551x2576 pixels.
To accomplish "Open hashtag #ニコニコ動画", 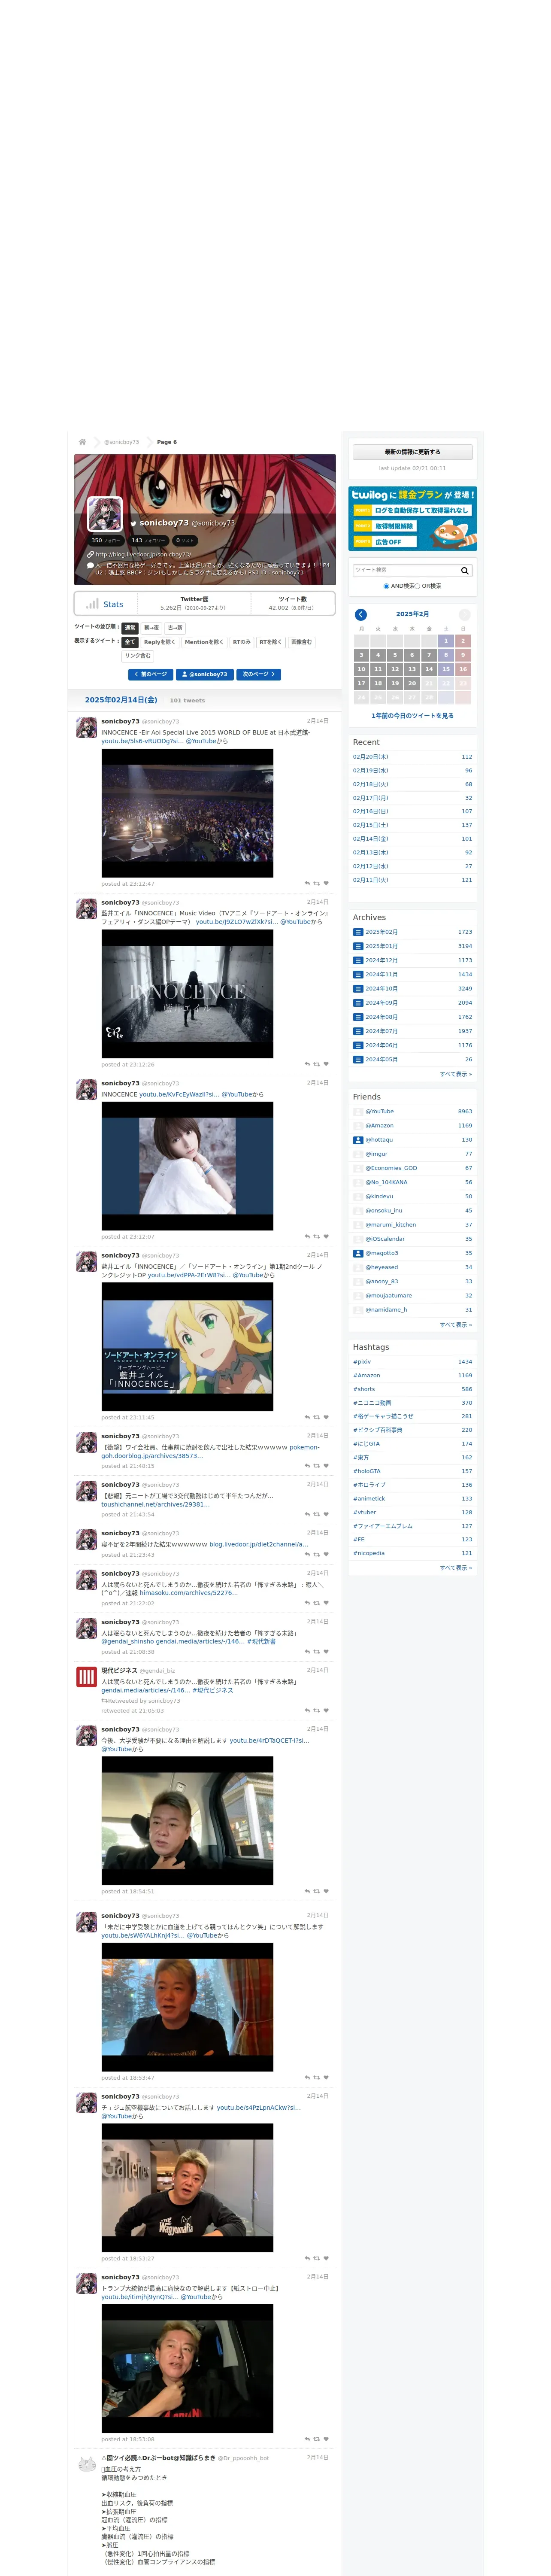I will [372, 1402].
